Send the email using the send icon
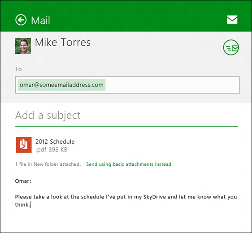Viewport: 252px width, 233px height. pyautogui.click(x=231, y=47)
